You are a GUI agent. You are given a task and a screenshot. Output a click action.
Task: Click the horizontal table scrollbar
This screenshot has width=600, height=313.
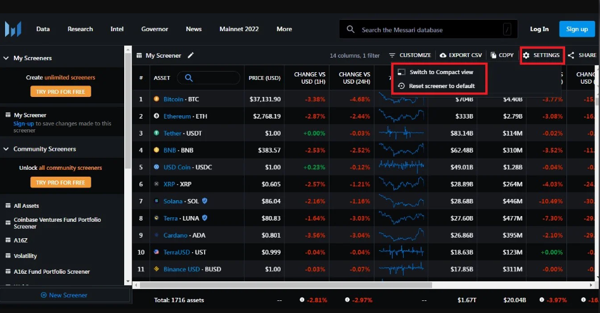[286, 285]
